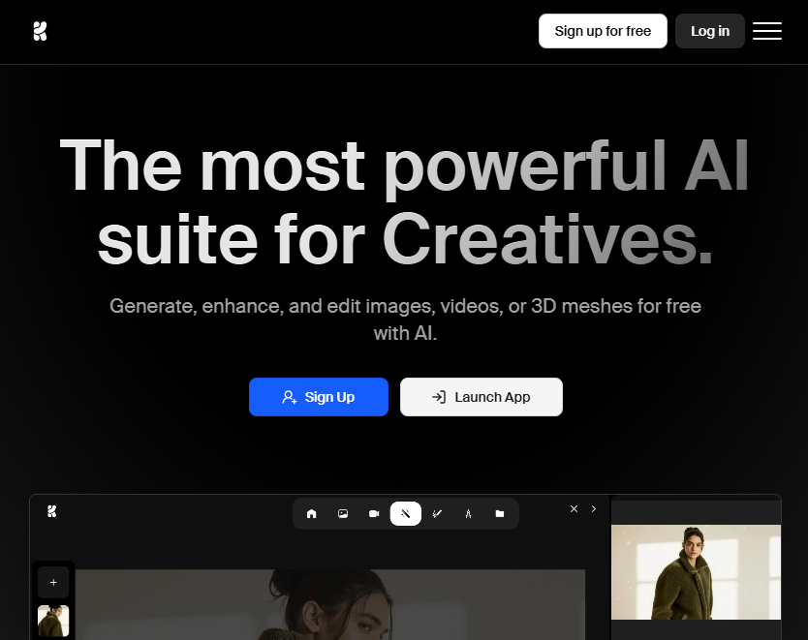Click the Launch App button
The height and width of the screenshot is (640, 808).
(x=481, y=397)
